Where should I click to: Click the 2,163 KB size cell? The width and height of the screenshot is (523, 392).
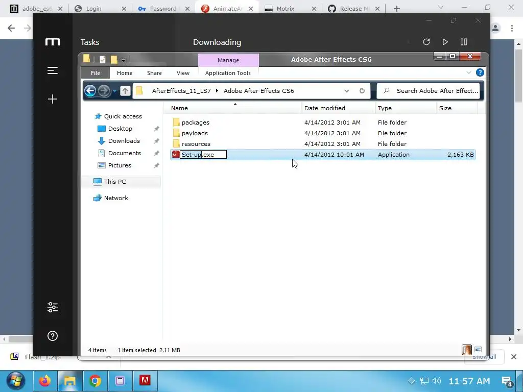coord(460,154)
